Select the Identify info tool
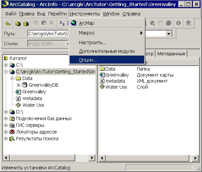The height and width of the screenshot is (172, 202). pos(179,23)
